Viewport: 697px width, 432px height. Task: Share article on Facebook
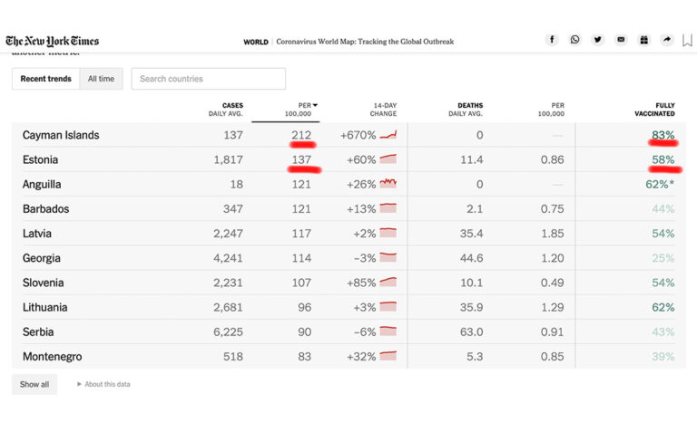tap(552, 40)
